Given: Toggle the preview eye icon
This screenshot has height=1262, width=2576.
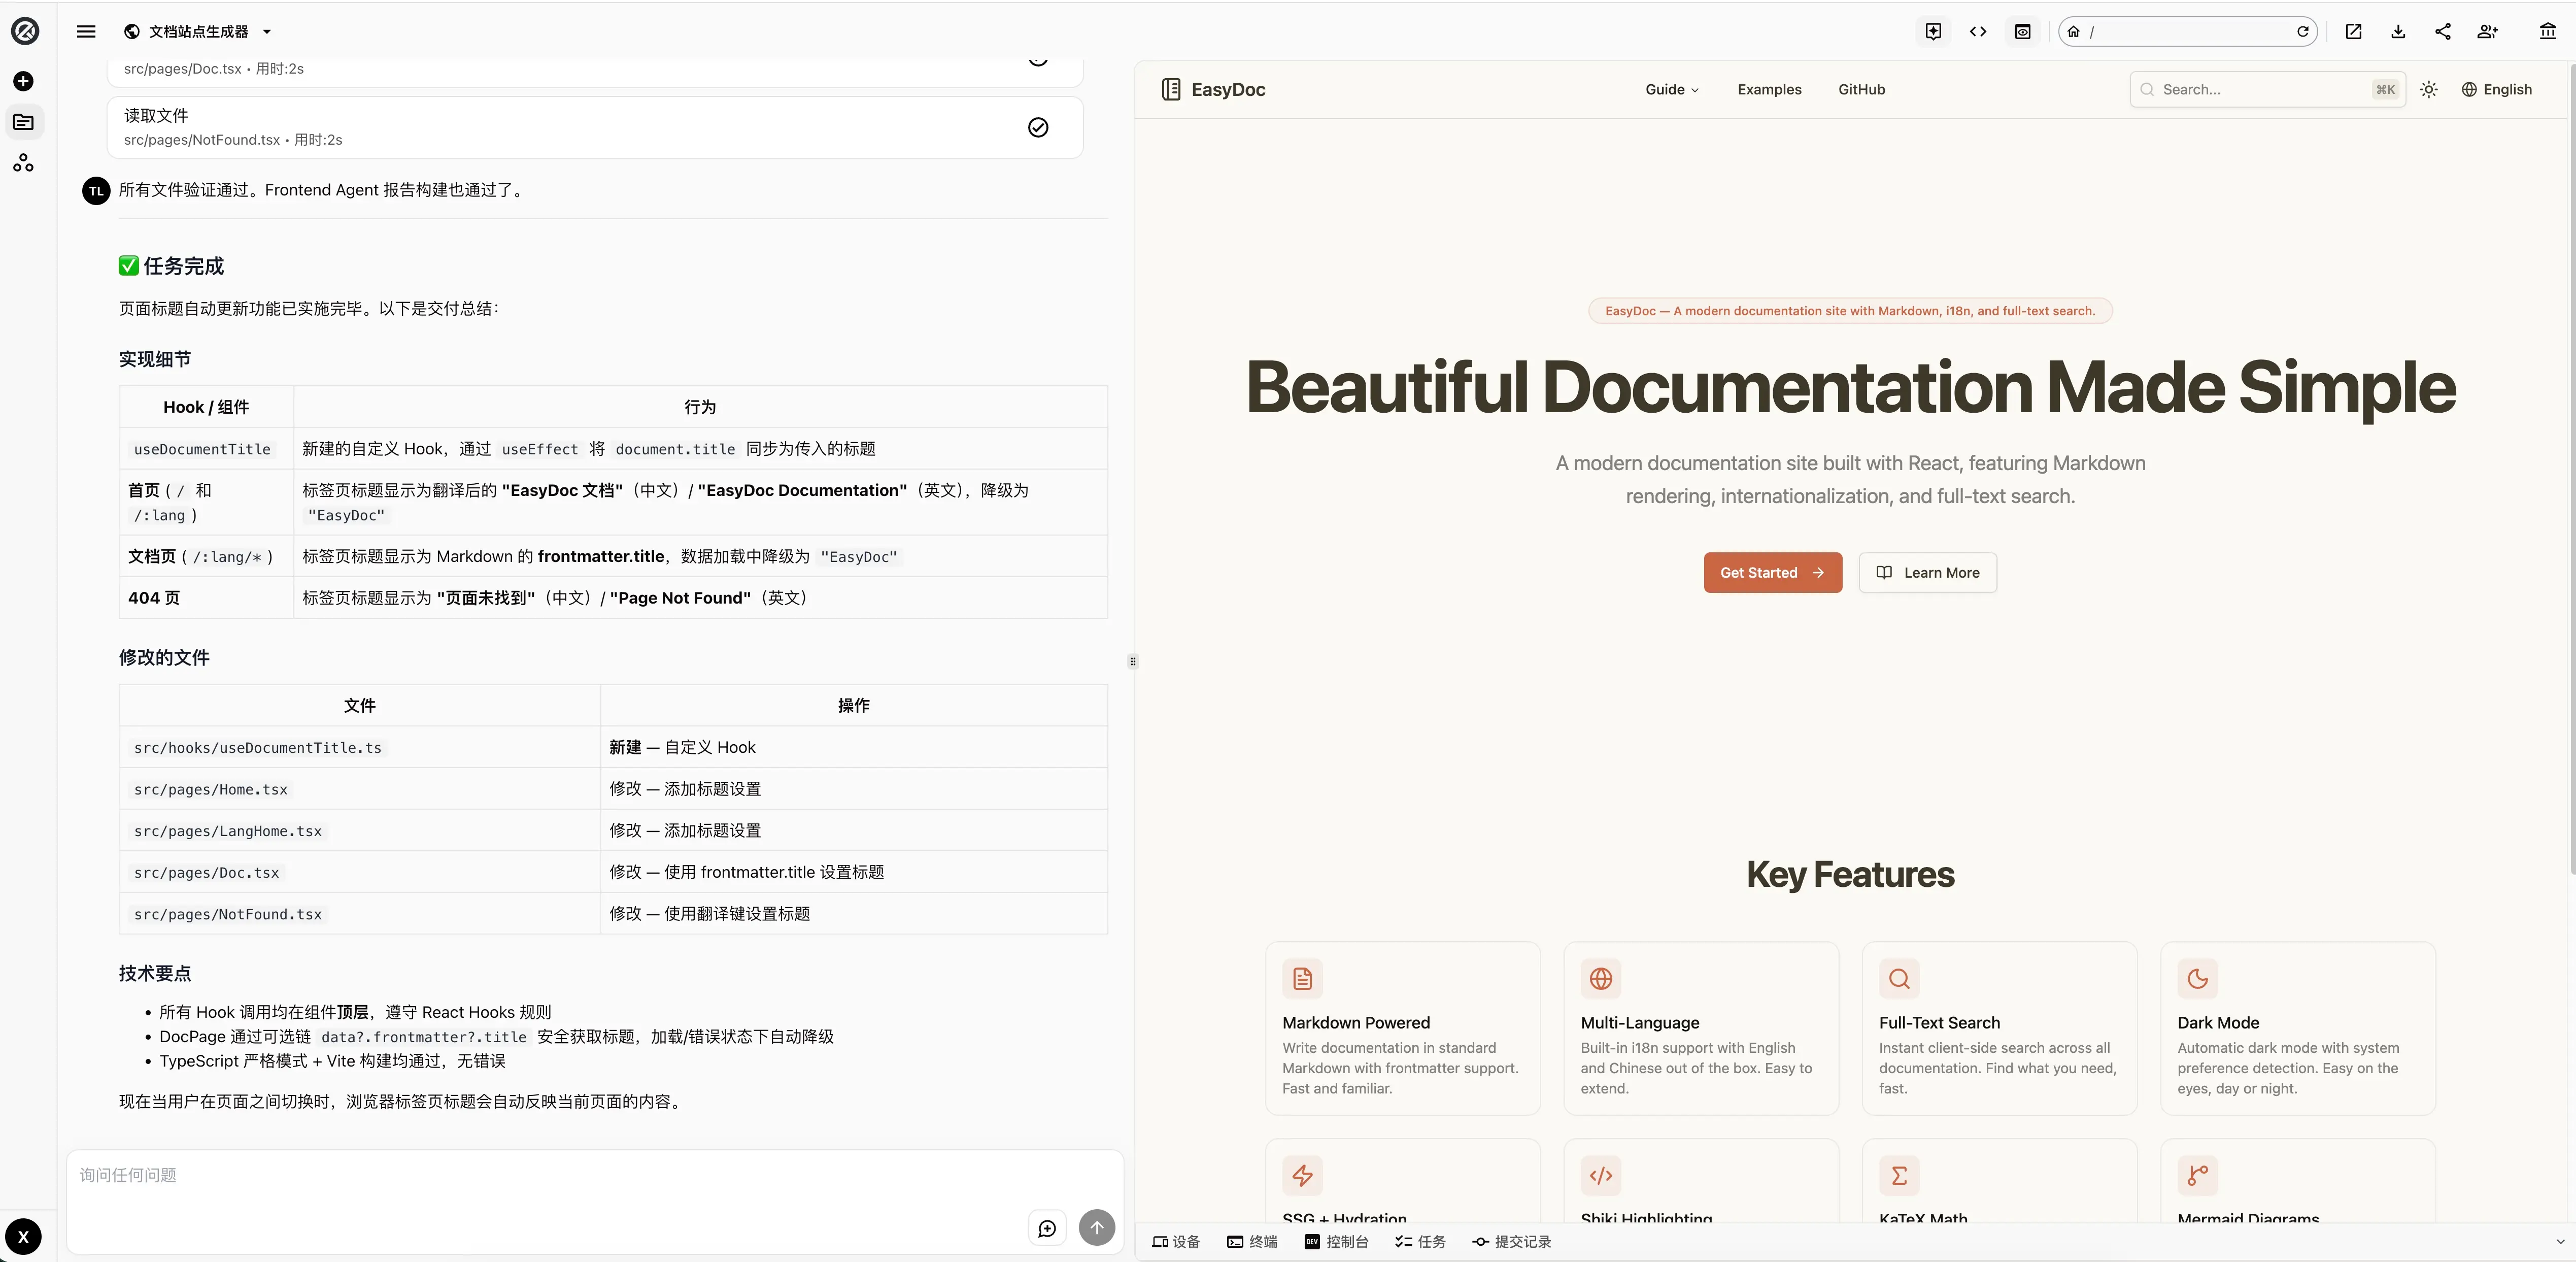Looking at the screenshot, I should (x=2023, y=31).
